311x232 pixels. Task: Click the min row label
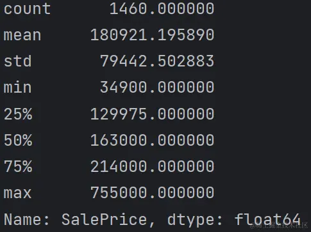(x=17, y=87)
